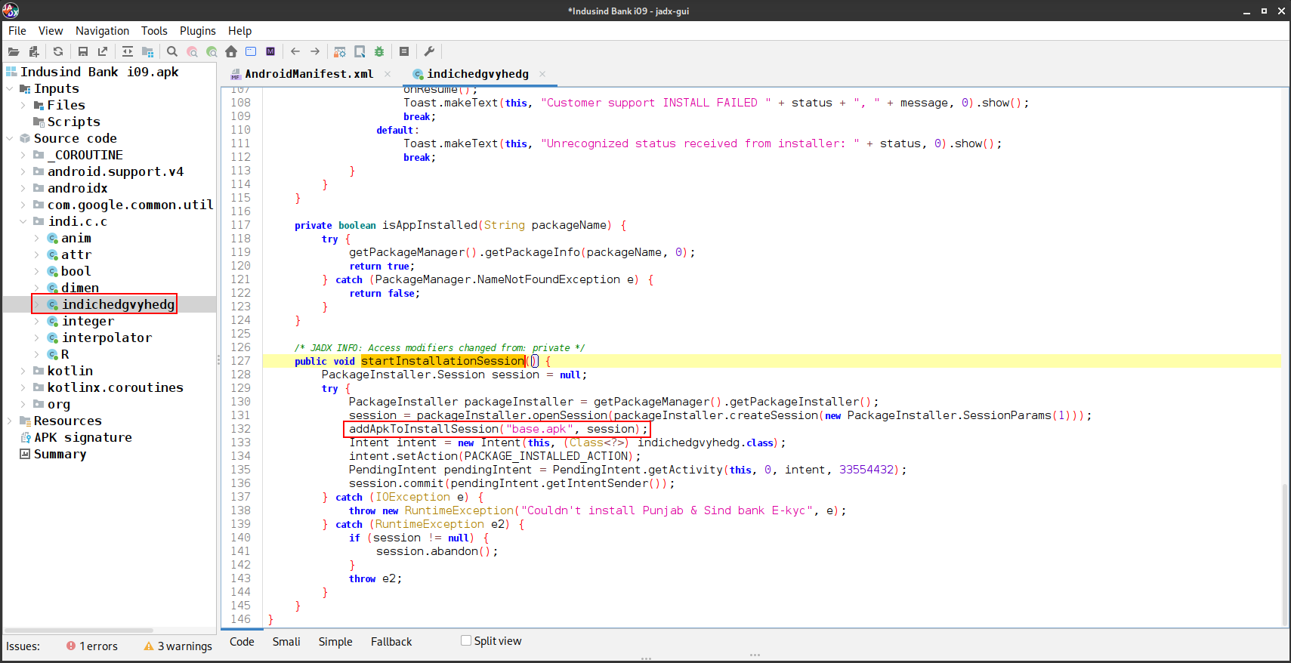
Task: Go to main activity home icon
Action: click(x=231, y=51)
